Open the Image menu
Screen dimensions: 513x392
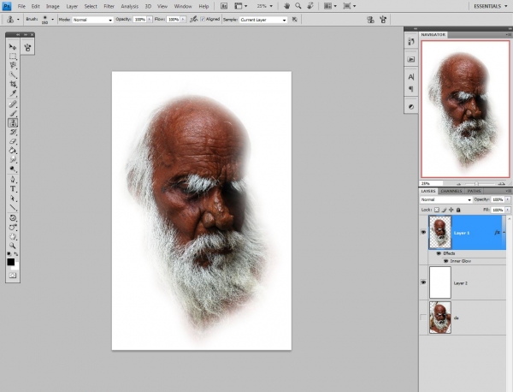point(53,6)
